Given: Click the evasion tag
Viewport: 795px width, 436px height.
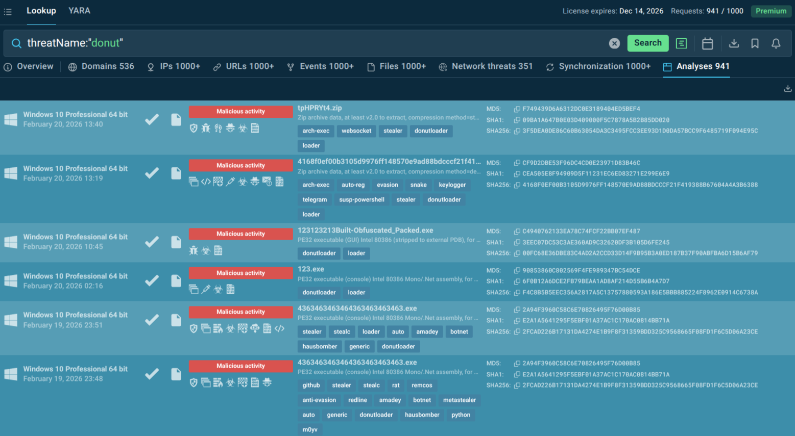Looking at the screenshot, I should [x=388, y=185].
